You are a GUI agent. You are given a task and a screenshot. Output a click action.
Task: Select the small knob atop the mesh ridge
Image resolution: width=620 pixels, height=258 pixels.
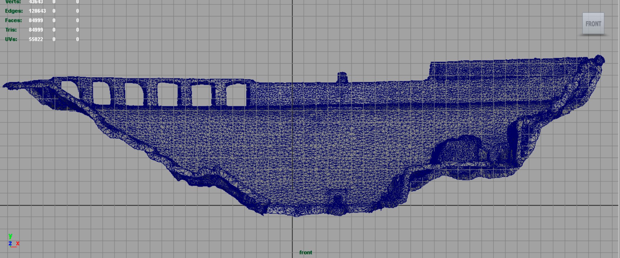(342, 78)
